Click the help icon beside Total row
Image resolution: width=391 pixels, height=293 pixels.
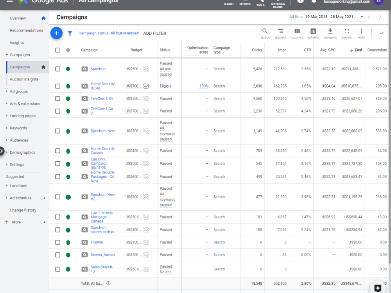[108, 283]
